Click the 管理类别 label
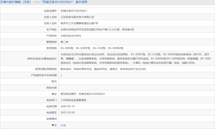The height and width of the screenshot is (129, 215). pyautogui.click(x=51, y=42)
